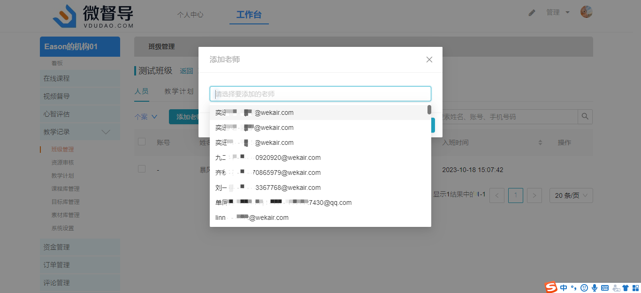Choose option ending 3367768@wekair.com

pos(320,188)
